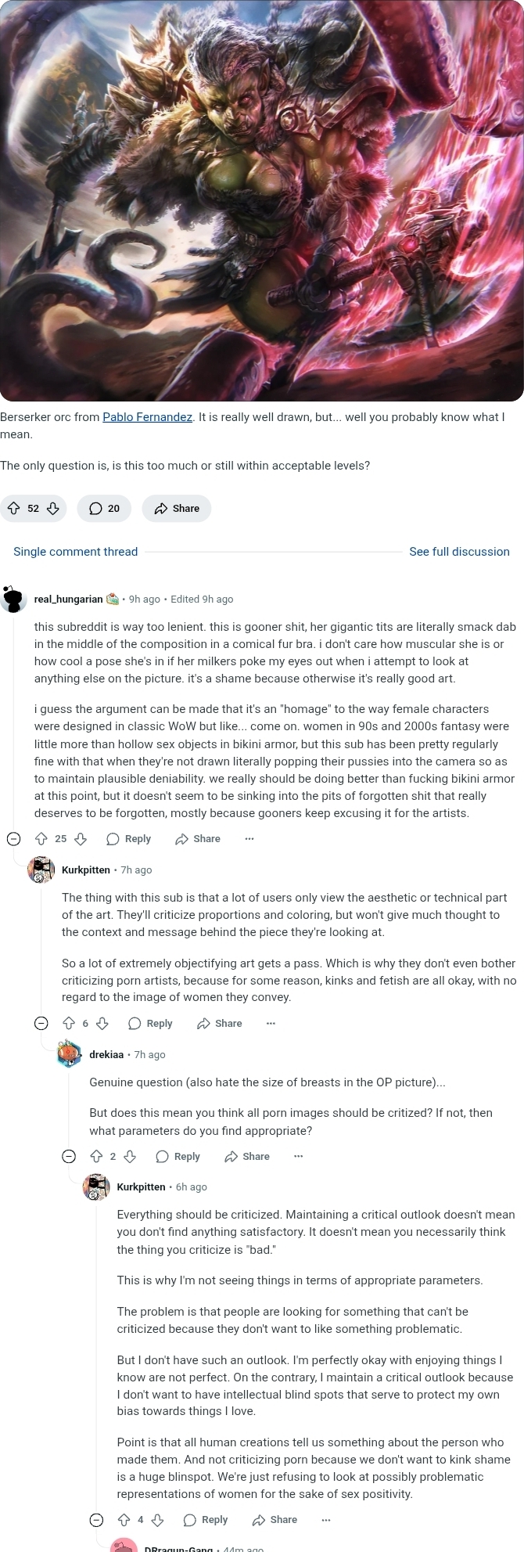Collapse real_hungarian's comment thread
The image size is (524, 1552).
click(13, 839)
